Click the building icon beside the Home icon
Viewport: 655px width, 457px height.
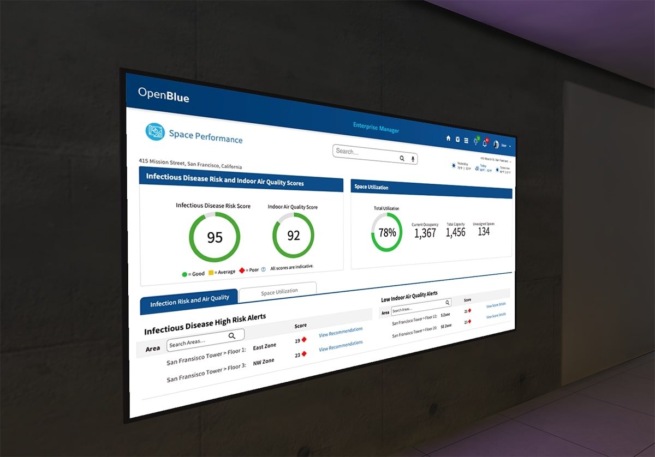point(458,140)
